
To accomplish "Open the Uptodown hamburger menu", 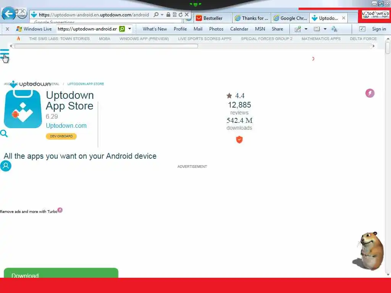I will pyautogui.click(x=5, y=53).
